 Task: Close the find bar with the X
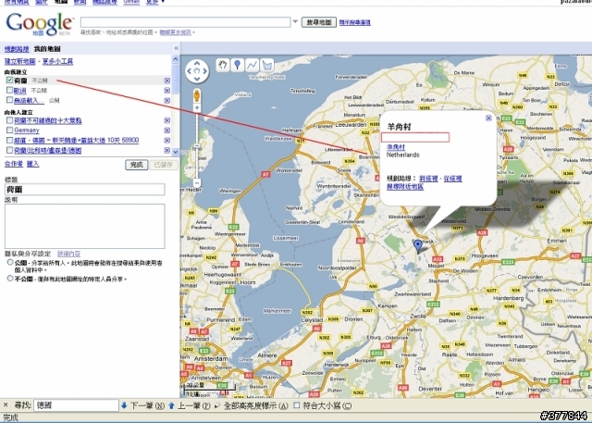(x=6, y=405)
